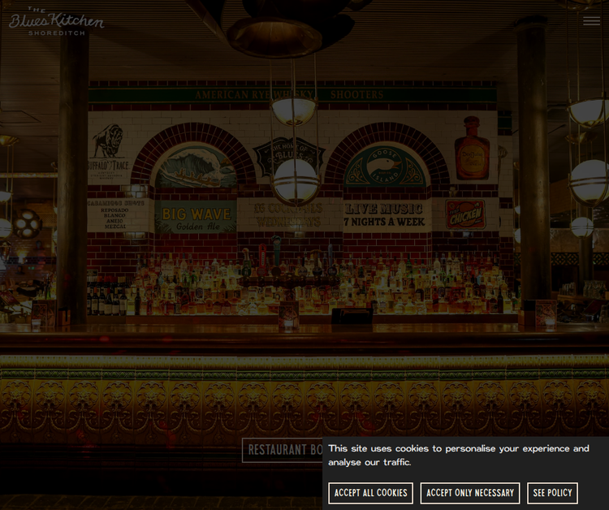609x510 pixels.
Task: Click the American Rye Whiskey Shooters banner
Action: tap(292, 95)
